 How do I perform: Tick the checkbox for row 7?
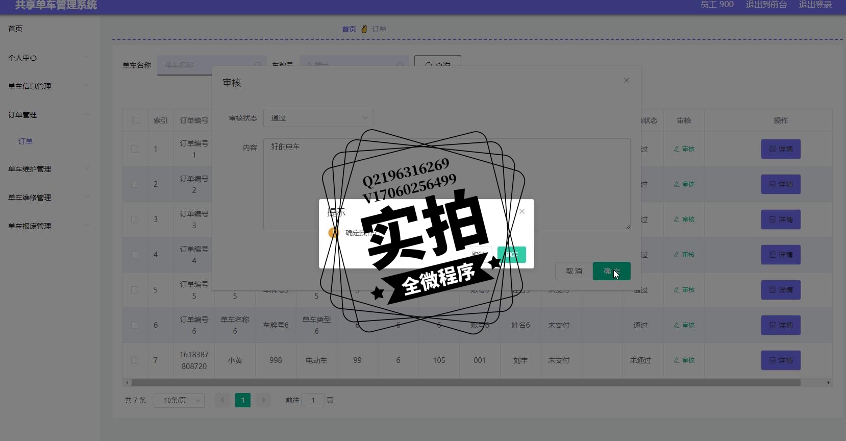point(135,360)
